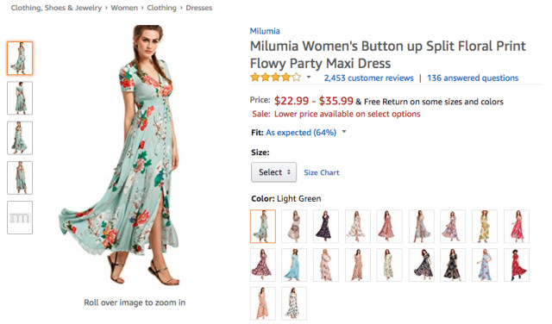Screen dimensions: 552x324
Task: Show the first product thumbnail image
Action: [x=20, y=59]
